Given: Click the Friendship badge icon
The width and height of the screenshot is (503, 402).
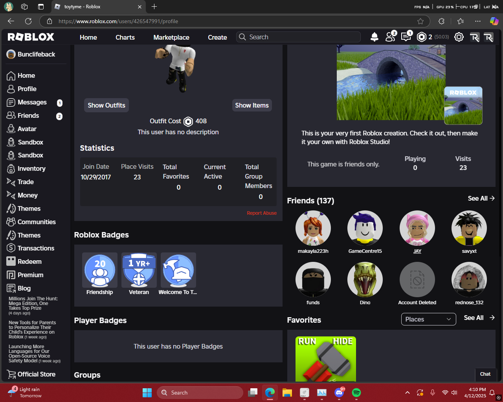Looking at the screenshot, I should pos(100,270).
